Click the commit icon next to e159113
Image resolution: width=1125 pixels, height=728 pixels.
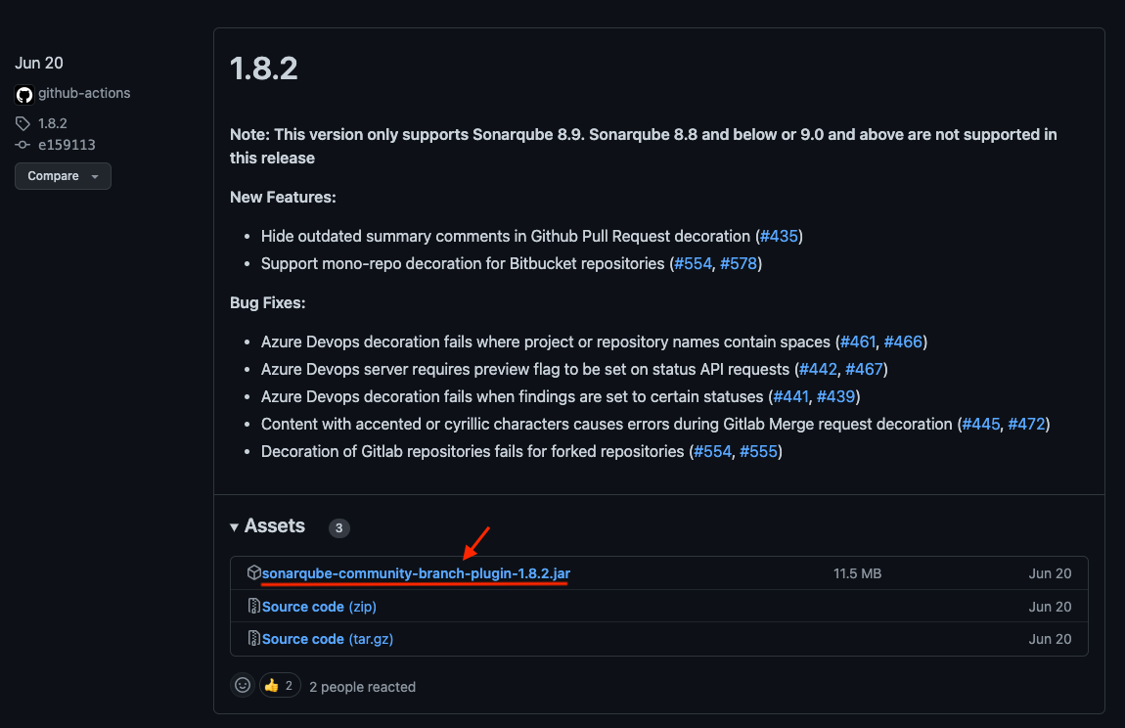[x=21, y=144]
